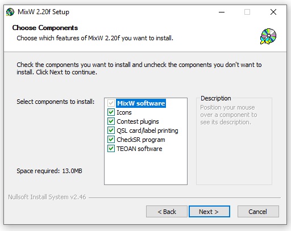Select the CheckSR program list entry
This screenshot has height=231, width=291.
point(141,140)
